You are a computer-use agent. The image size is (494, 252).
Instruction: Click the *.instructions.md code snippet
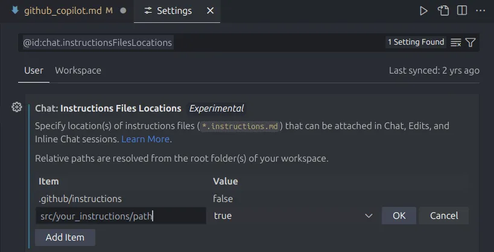click(x=240, y=127)
